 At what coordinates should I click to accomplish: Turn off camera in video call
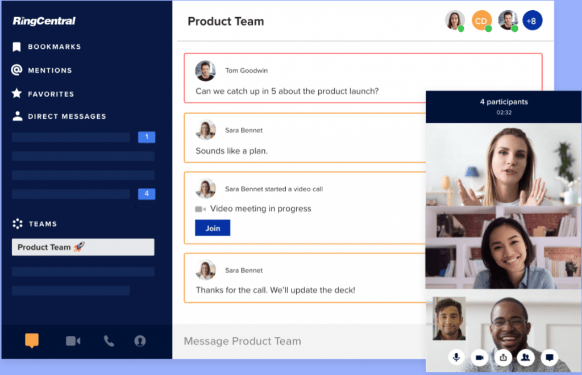479,357
